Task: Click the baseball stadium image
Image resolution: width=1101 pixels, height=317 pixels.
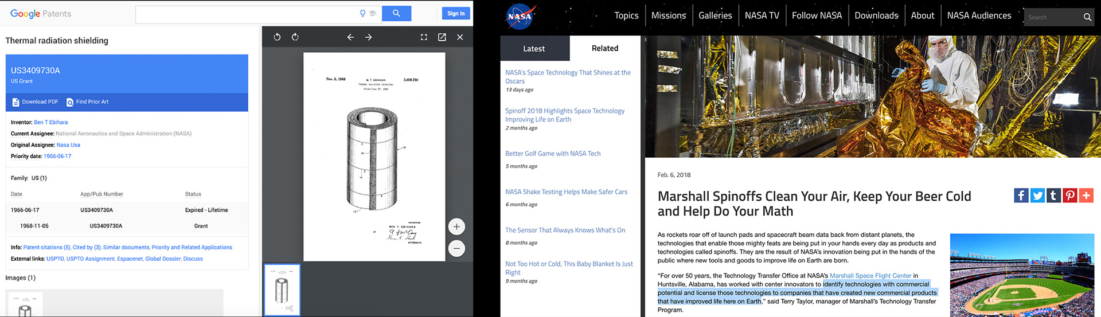Action: click(1022, 275)
